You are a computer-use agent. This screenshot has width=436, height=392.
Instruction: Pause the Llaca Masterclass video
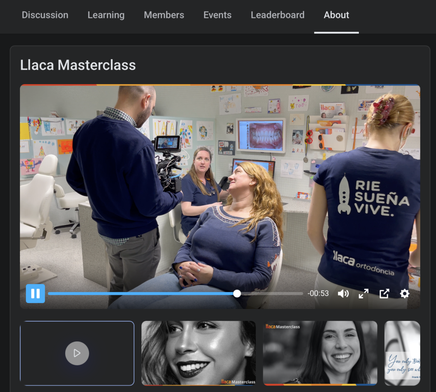(35, 293)
